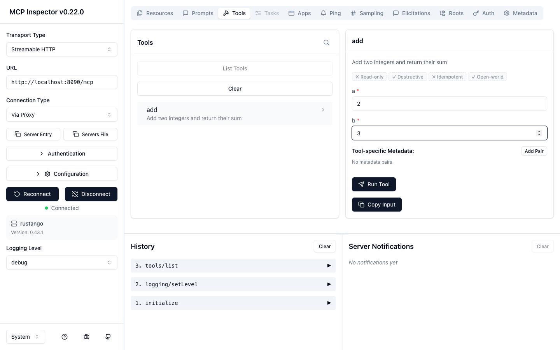Select the Tools tab
560x350 pixels.
[234, 13]
